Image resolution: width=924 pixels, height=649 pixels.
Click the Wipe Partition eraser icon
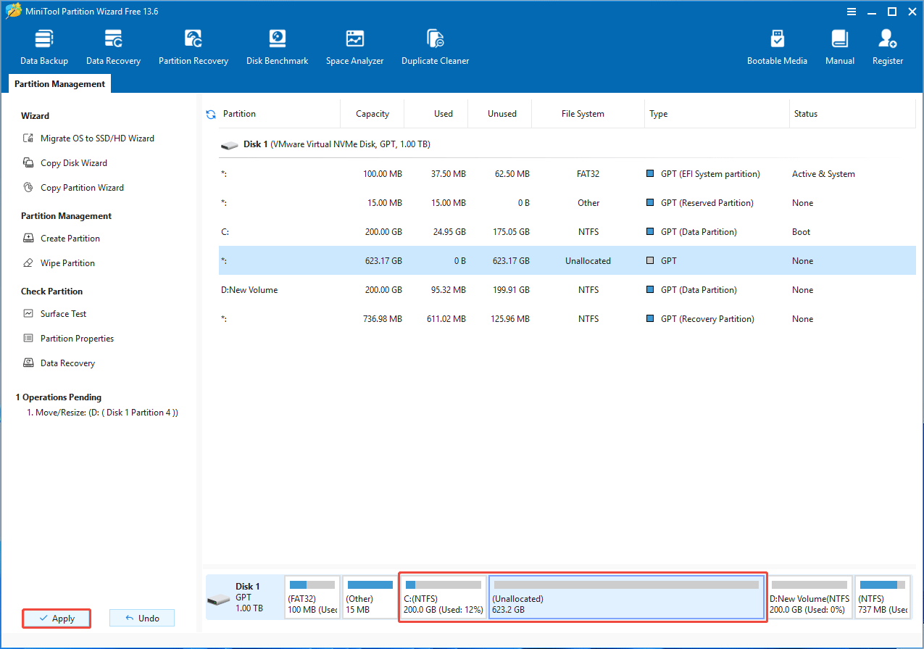tap(28, 263)
